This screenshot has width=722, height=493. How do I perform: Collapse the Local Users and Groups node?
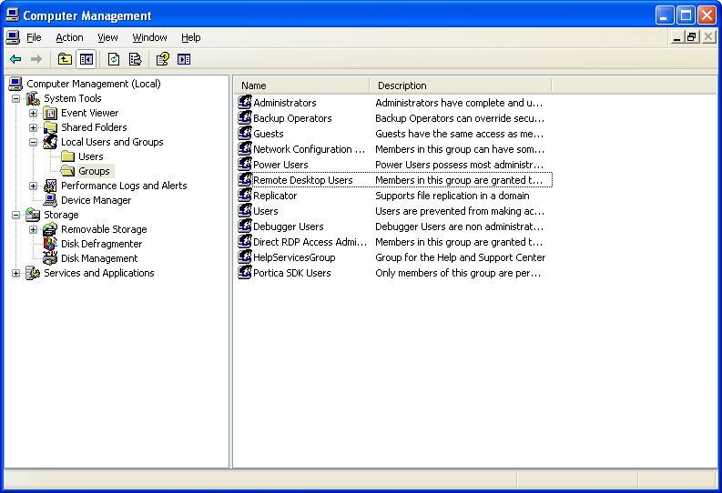(x=33, y=142)
